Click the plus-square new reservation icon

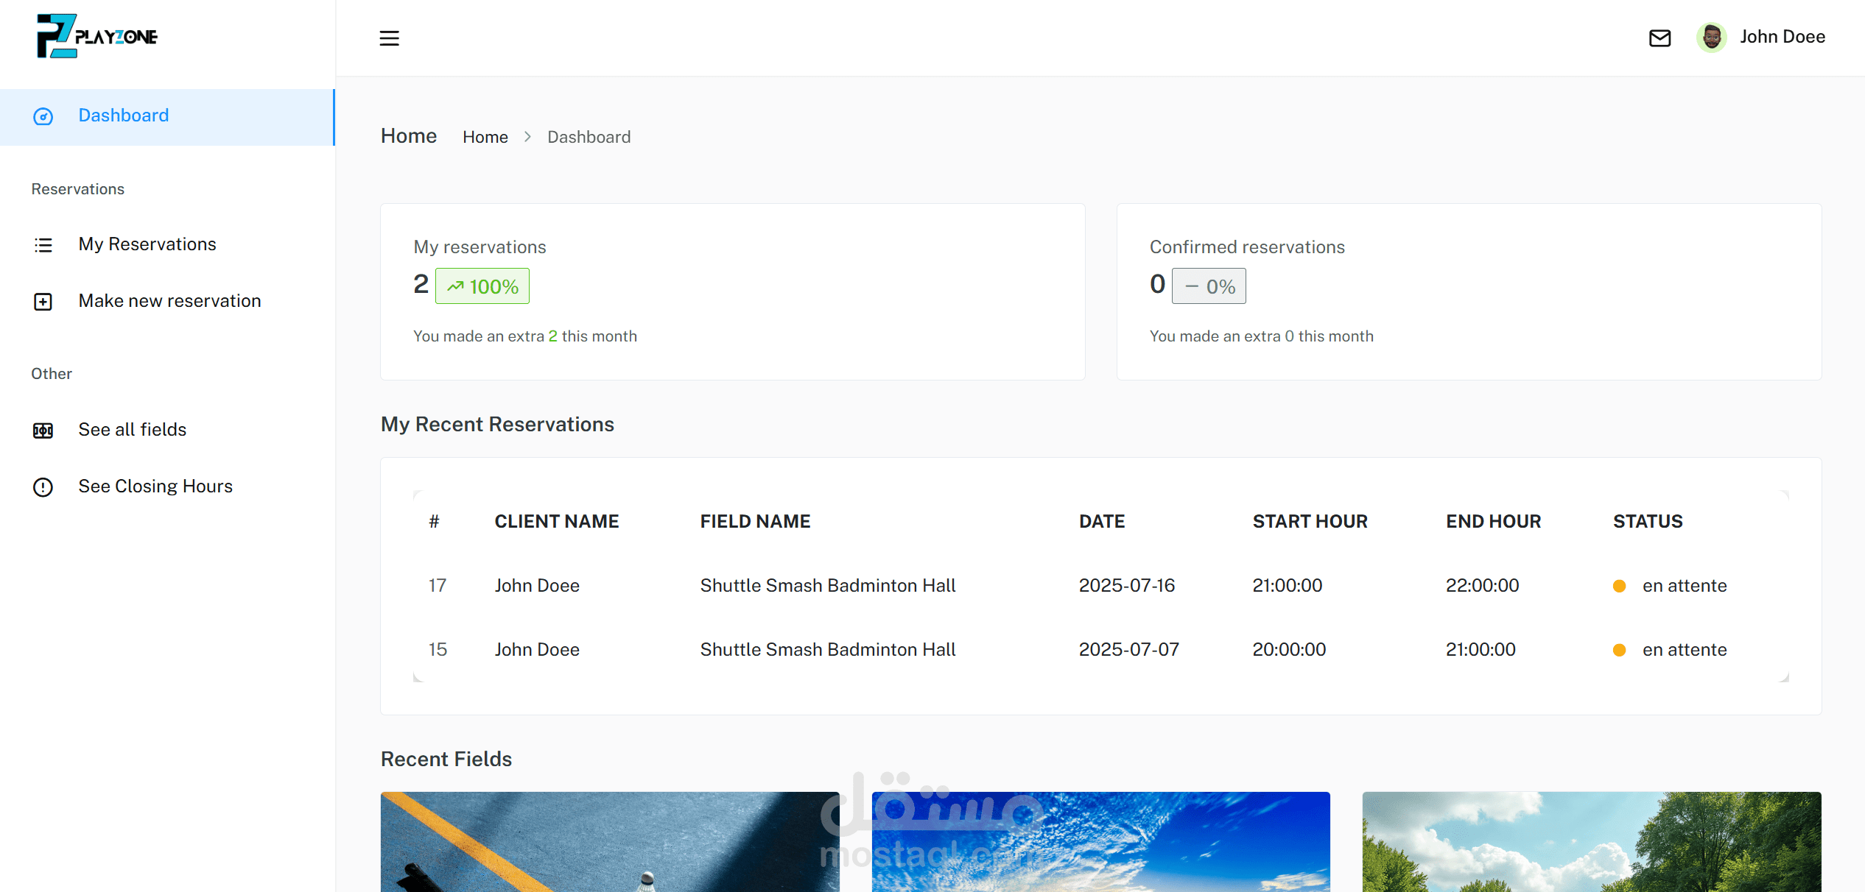tap(43, 302)
